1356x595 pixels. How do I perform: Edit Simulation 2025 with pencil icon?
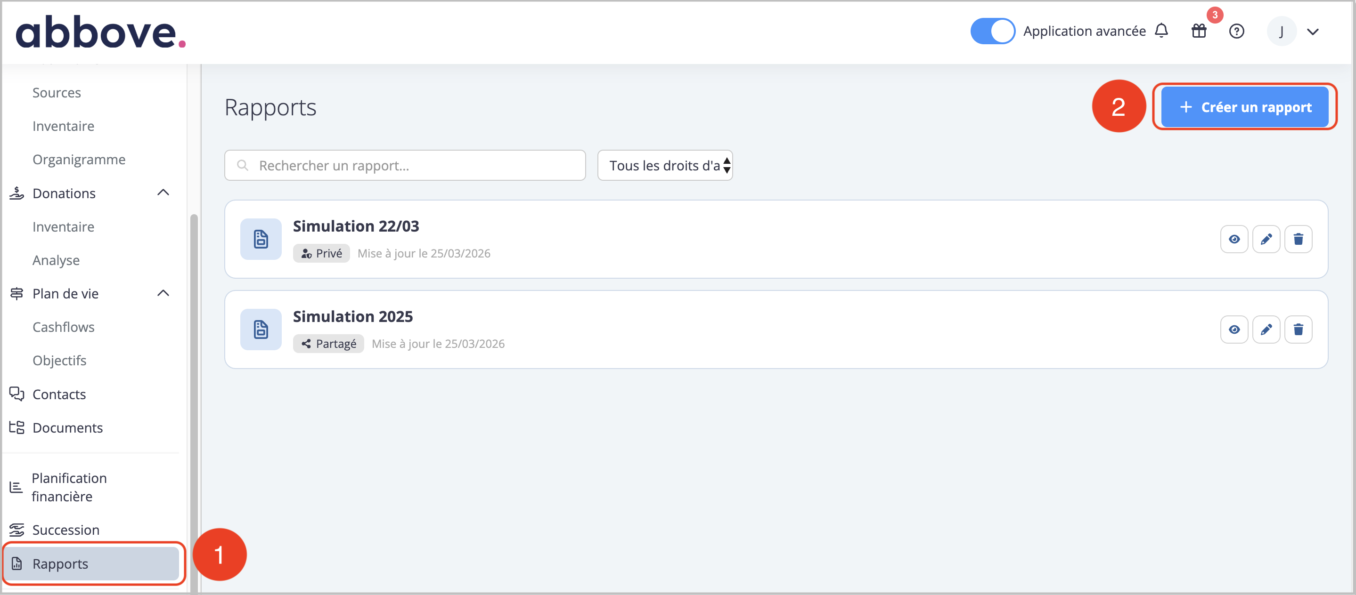[x=1266, y=330]
